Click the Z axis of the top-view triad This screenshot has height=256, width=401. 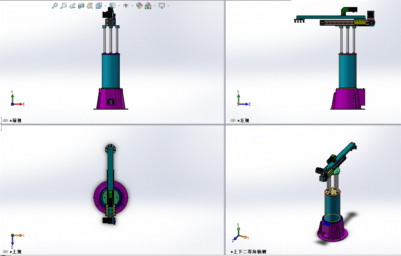(x=12, y=242)
